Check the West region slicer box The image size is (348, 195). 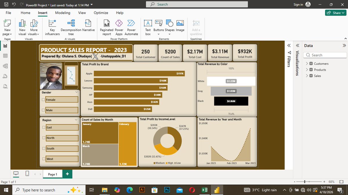point(43,159)
